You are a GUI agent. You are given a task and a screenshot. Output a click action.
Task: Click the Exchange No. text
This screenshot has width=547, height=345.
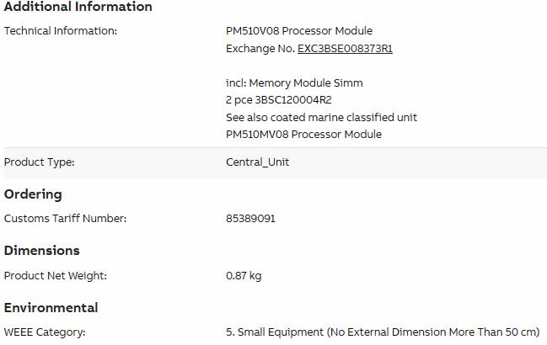pyautogui.click(x=260, y=49)
